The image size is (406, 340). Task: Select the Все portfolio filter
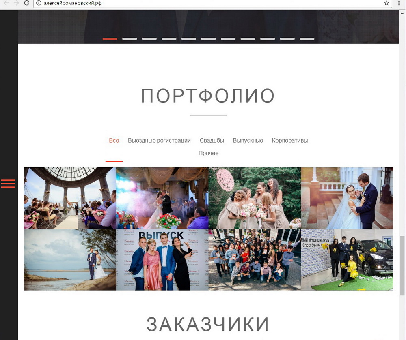[114, 141]
